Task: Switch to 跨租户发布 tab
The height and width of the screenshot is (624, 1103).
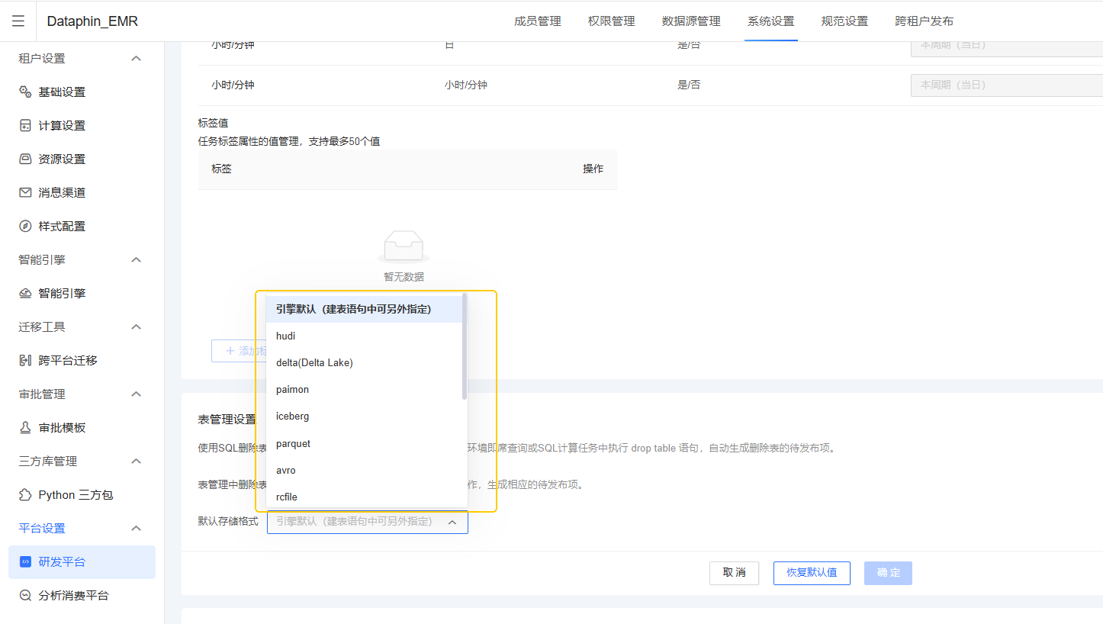Action: pos(925,21)
